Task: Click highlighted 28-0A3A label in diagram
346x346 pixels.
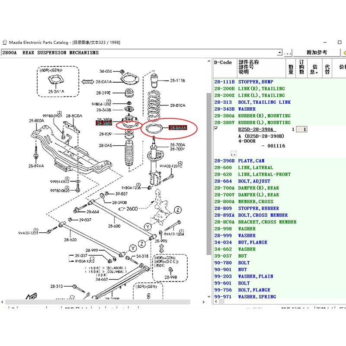Action: [x=178, y=128]
